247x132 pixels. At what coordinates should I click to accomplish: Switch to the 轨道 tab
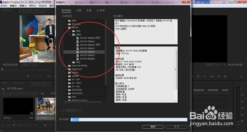tap(89, 10)
